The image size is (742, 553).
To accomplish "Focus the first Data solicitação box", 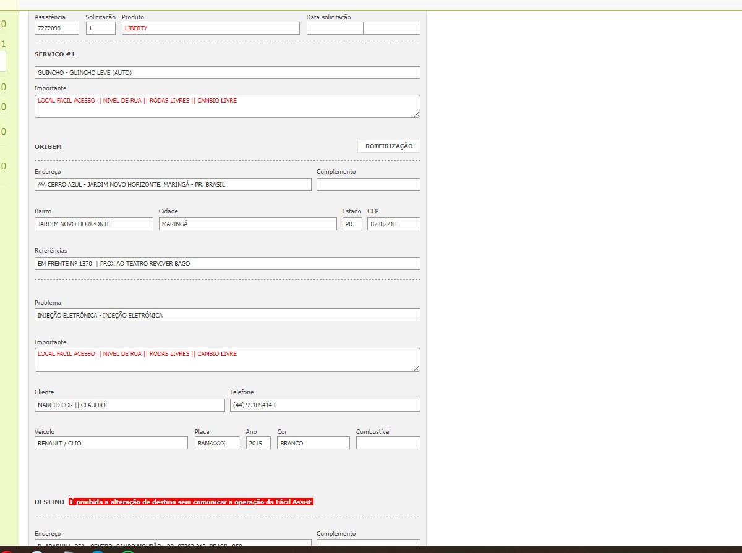I will [x=335, y=28].
